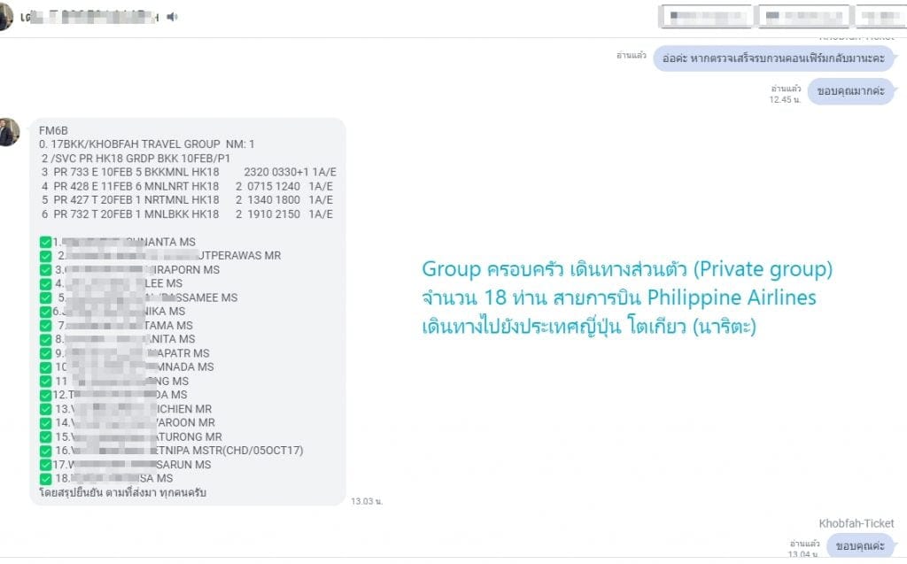Click the first blurred button in header
This screenshot has height=564, width=907.
click(706, 16)
